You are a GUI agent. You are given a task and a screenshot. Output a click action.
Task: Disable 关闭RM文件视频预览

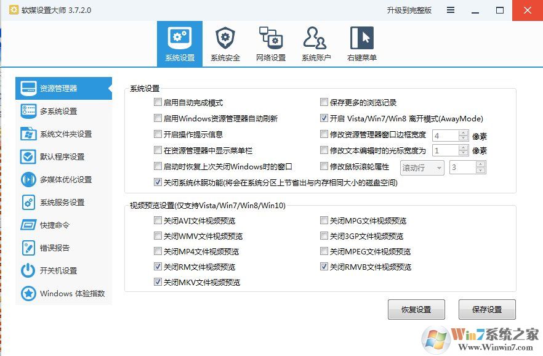point(158,267)
